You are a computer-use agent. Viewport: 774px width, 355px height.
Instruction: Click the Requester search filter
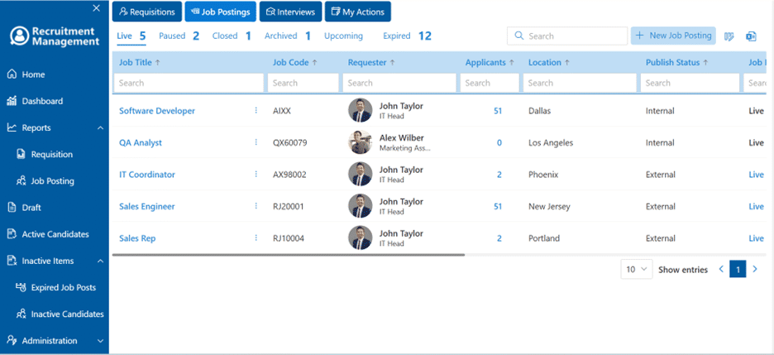pos(399,83)
